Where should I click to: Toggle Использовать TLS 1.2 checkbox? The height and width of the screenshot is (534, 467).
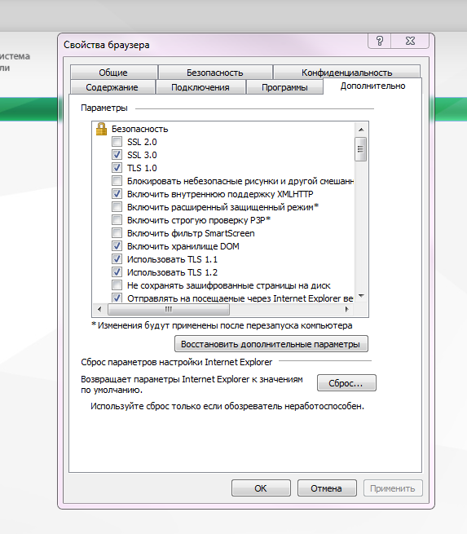tap(117, 272)
